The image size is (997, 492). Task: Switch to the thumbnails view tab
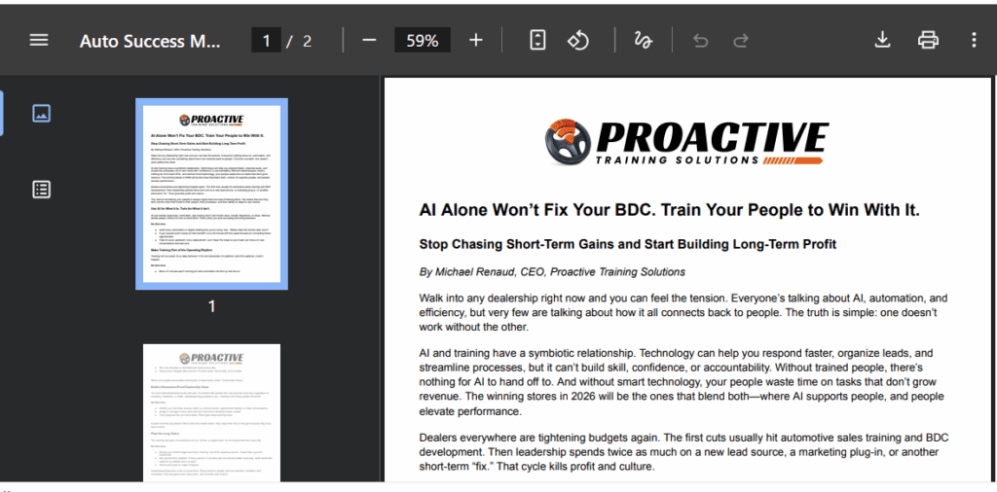click(x=41, y=113)
